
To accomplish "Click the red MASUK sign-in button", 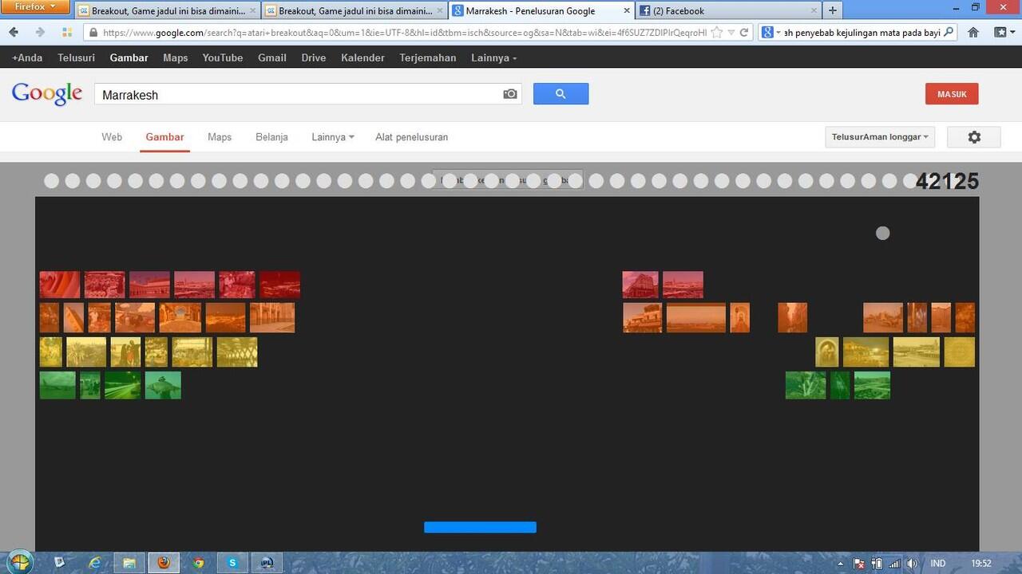I will pyautogui.click(x=952, y=94).
